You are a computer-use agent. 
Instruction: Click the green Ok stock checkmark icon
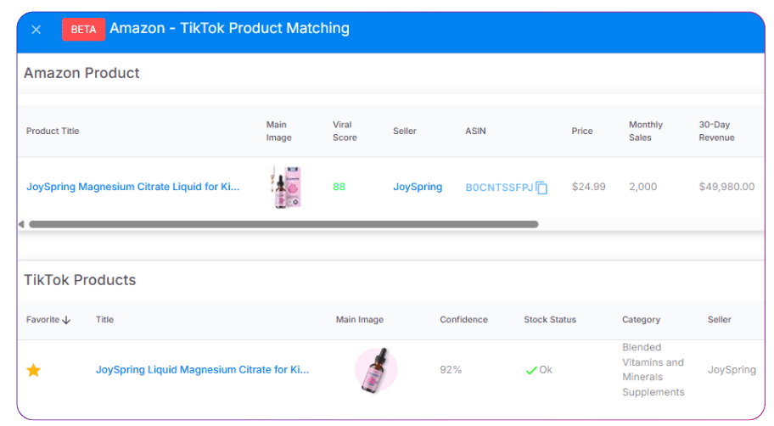point(531,370)
